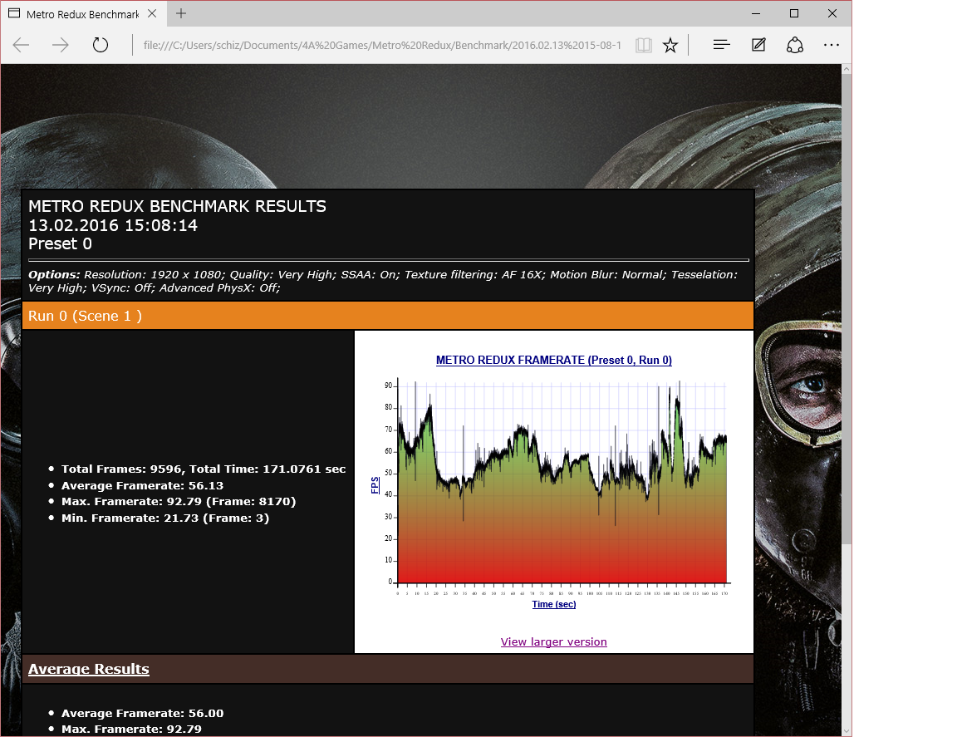Screen dimensions: 957x737
Task: Go back to the previous page
Action: (x=22, y=45)
